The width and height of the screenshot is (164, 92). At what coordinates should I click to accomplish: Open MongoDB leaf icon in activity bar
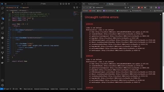(2, 58)
